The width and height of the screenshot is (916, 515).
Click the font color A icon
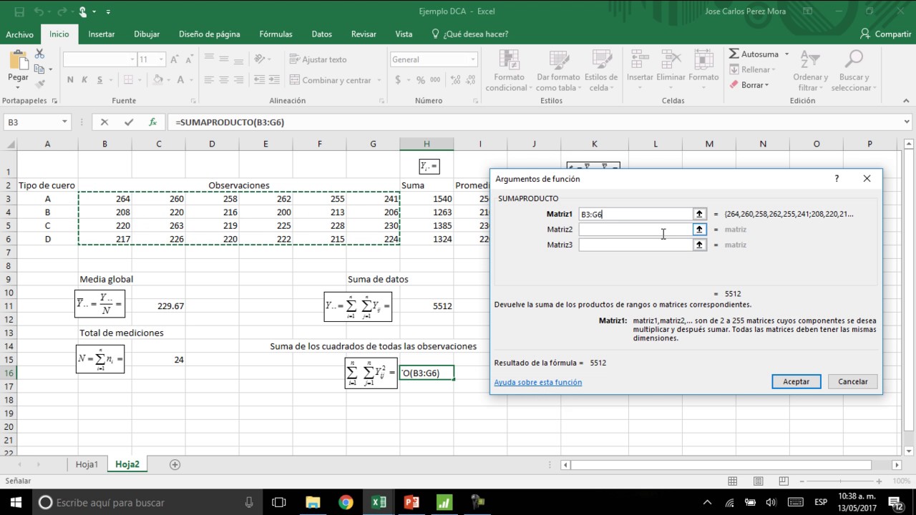[180, 80]
